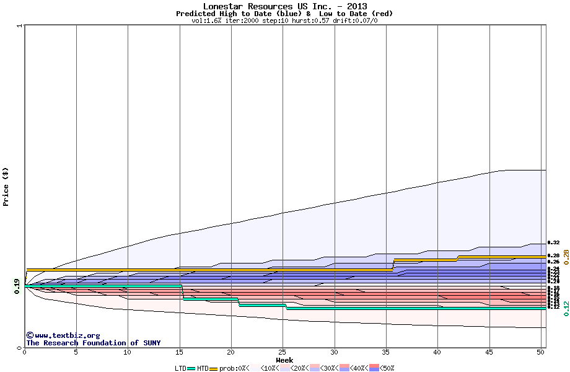Click the legend swatch between <20% and <30%
This screenshot has height=372, width=570.
point(315,368)
